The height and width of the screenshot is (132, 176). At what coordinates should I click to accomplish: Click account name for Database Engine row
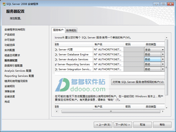point(108,54)
